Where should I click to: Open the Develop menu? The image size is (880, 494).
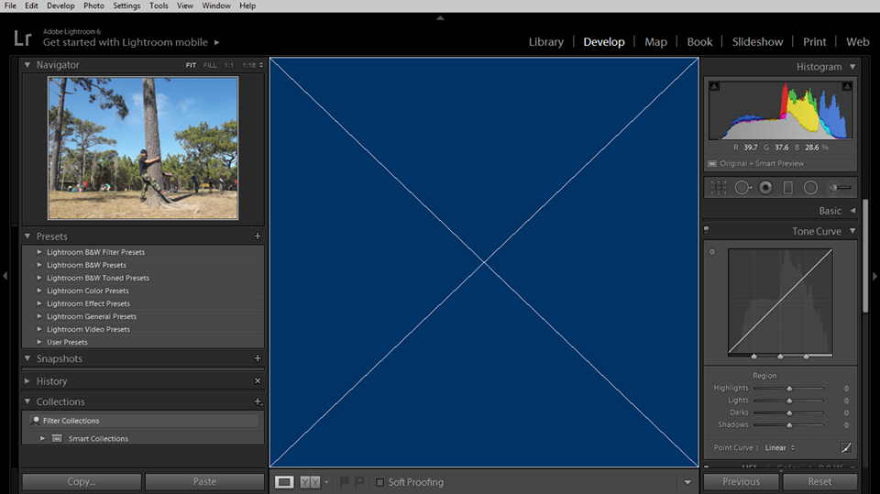coord(60,5)
